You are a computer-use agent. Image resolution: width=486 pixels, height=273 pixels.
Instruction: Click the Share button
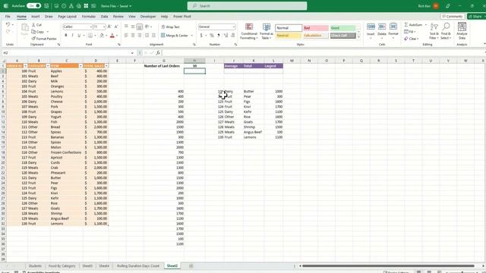476,17
